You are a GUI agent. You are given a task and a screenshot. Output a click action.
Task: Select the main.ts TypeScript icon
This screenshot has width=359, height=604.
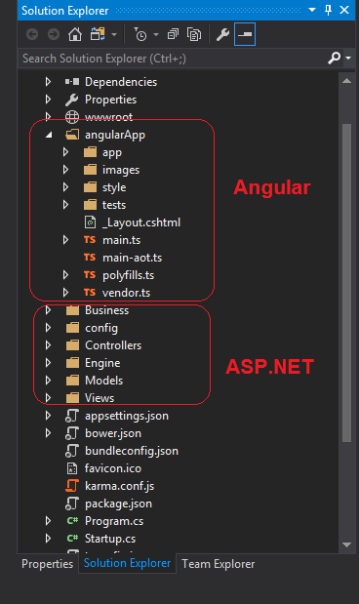pos(90,240)
